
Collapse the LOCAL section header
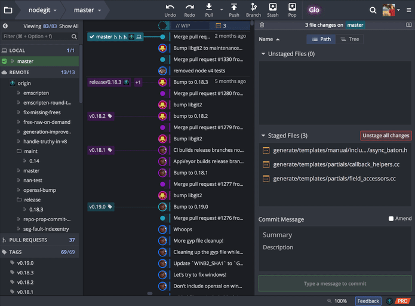[39, 50]
